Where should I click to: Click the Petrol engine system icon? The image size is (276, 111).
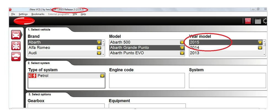pyautogui.click(x=33, y=76)
